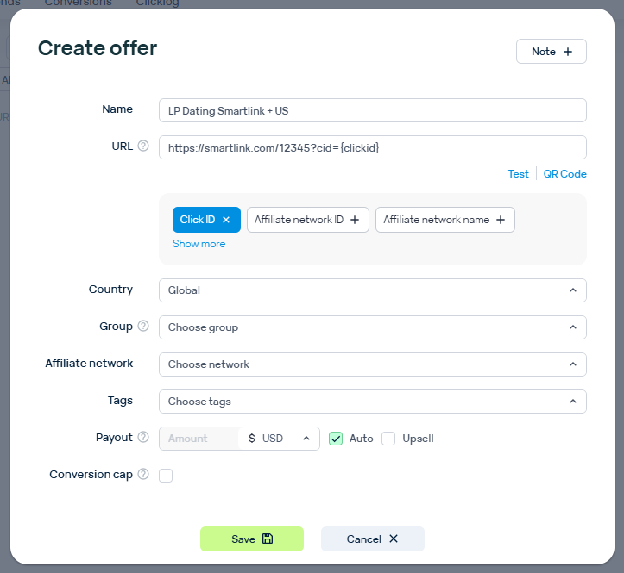Screen dimensions: 624x573
Task: Click into the offer Name field
Action: (372, 110)
